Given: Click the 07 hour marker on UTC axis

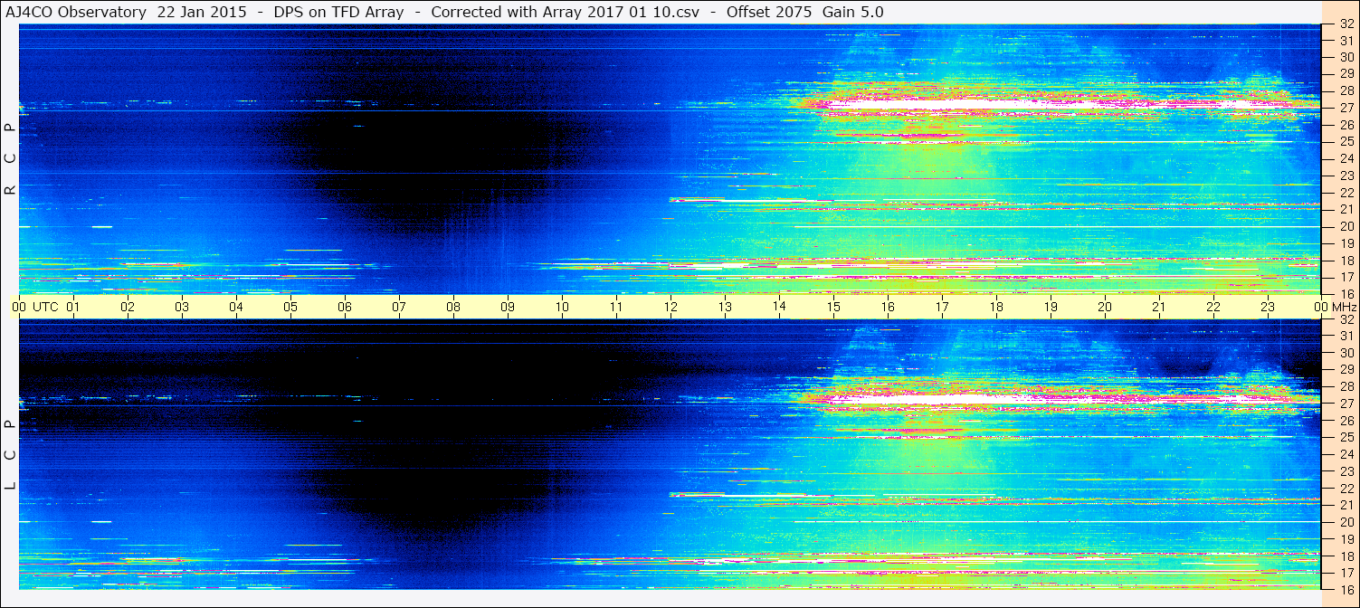Looking at the screenshot, I should pyautogui.click(x=399, y=307).
